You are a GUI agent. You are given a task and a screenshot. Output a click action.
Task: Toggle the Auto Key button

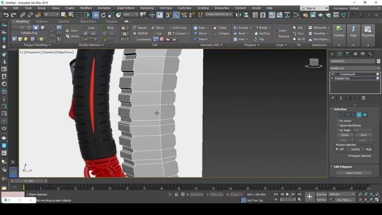pos(321,194)
